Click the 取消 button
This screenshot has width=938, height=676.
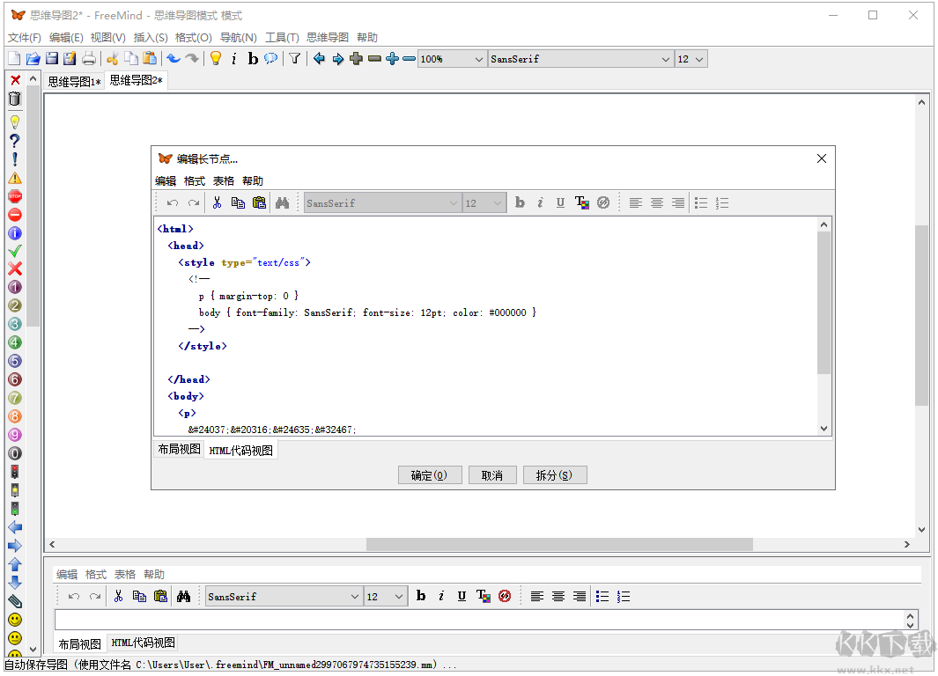click(491, 475)
